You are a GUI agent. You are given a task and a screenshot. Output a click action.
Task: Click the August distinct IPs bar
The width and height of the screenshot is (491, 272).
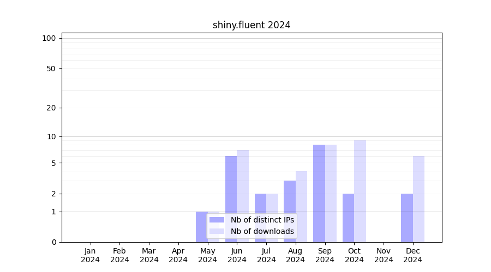point(290,211)
